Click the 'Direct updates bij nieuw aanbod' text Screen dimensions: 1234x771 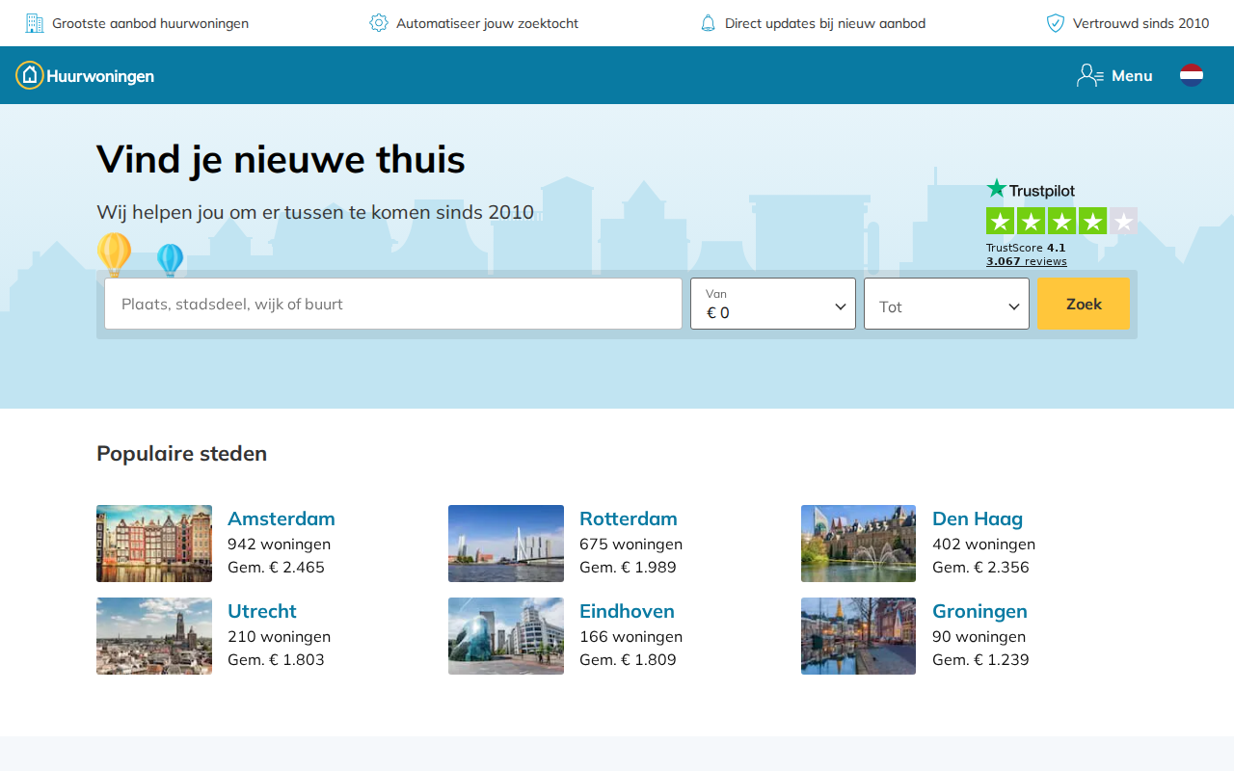tap(825, 23)
